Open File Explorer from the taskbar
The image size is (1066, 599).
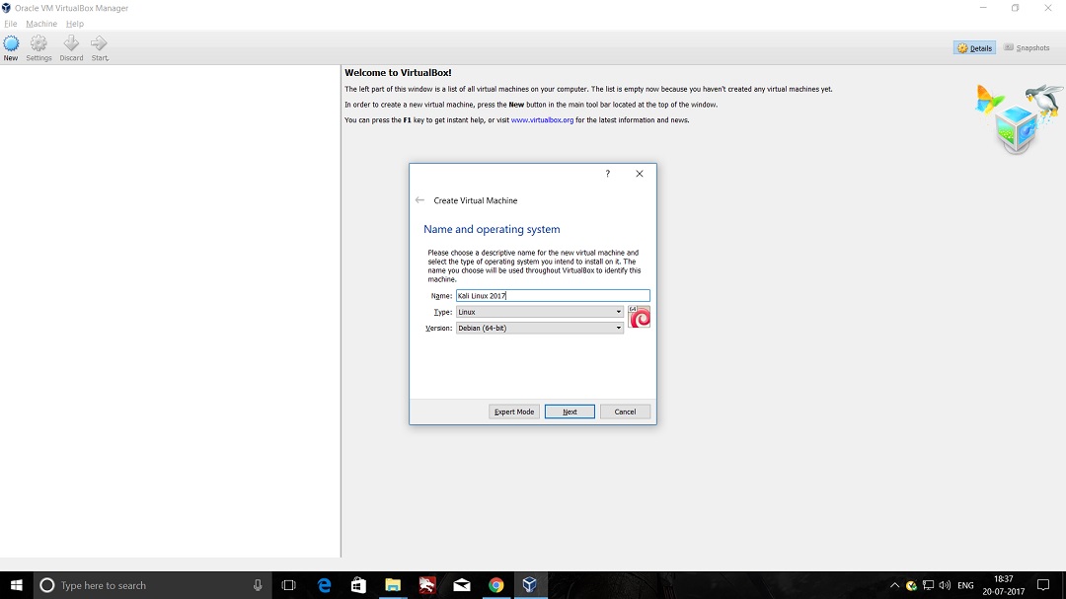pyautogui.click(x=392, y=585)
